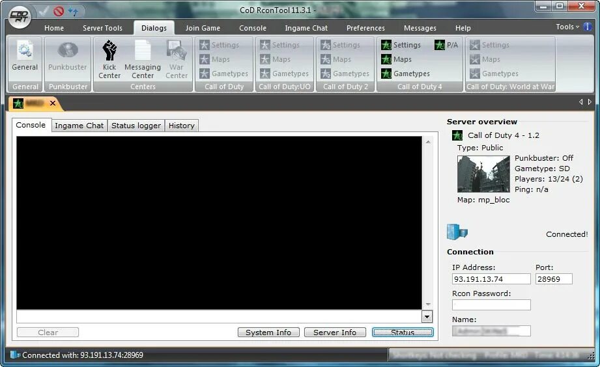The width and height of the screenshot is (600, 367).
Task: Click the red disconnect icon in title bar
Action: click(x=59, y=11)
